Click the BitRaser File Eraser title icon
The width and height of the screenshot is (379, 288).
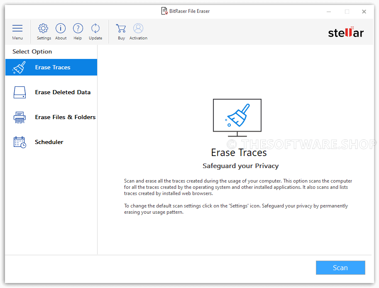(x=164, y=11)
